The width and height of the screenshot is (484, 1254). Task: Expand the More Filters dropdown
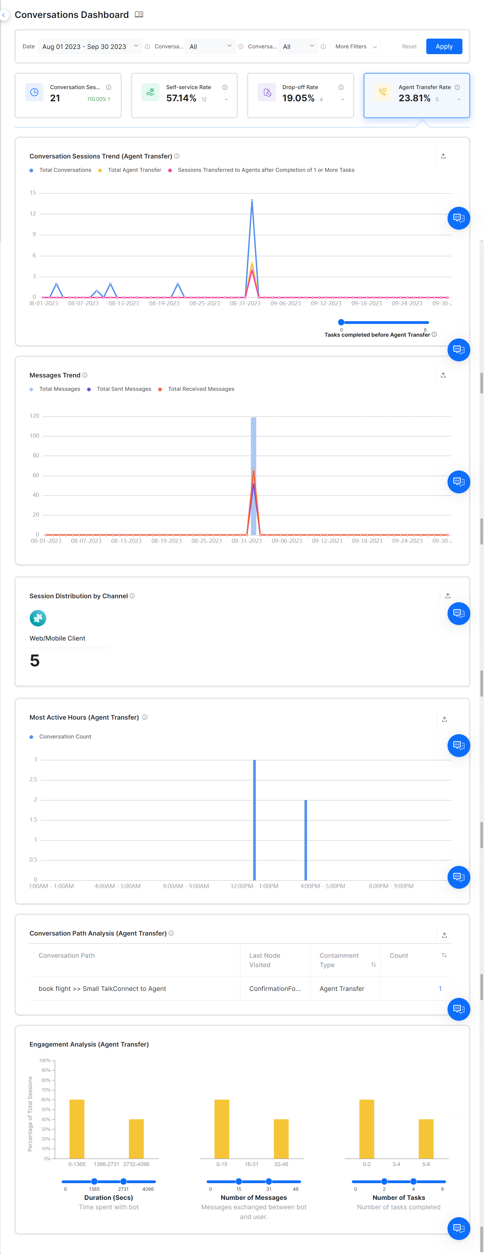355,47
